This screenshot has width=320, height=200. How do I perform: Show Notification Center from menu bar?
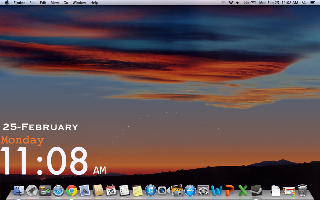312,2
